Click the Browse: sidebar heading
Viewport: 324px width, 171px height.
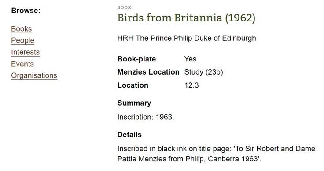click(x=26, y=11)
